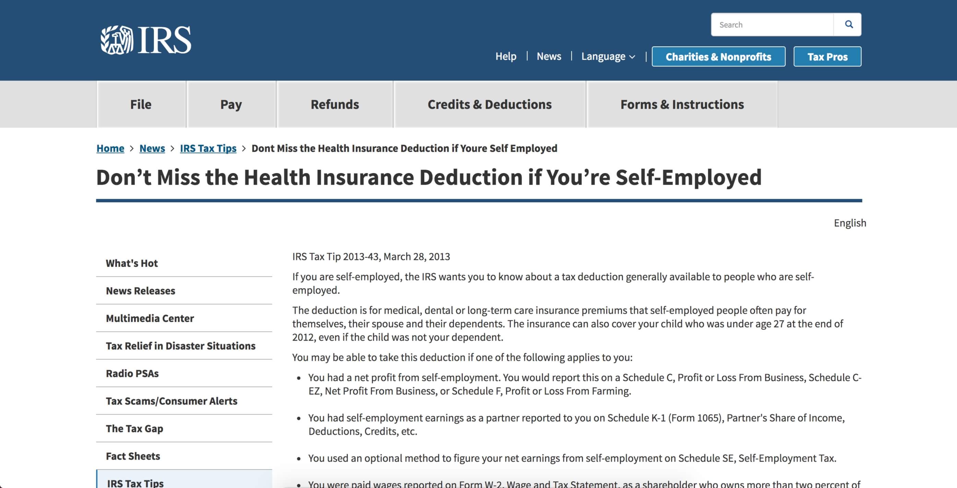Switch to the File tab

[141, 105]
